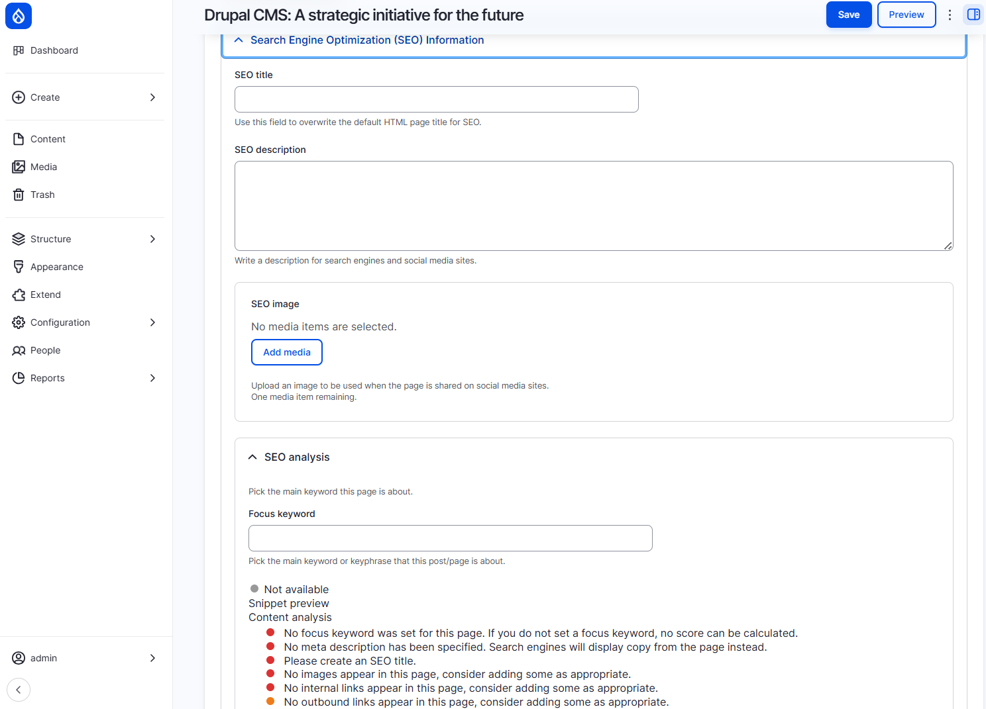Viewport: 986px width, 709px height.
Task: Click the Media image icon
Action: pyautogui.click(x=19, y=167)
